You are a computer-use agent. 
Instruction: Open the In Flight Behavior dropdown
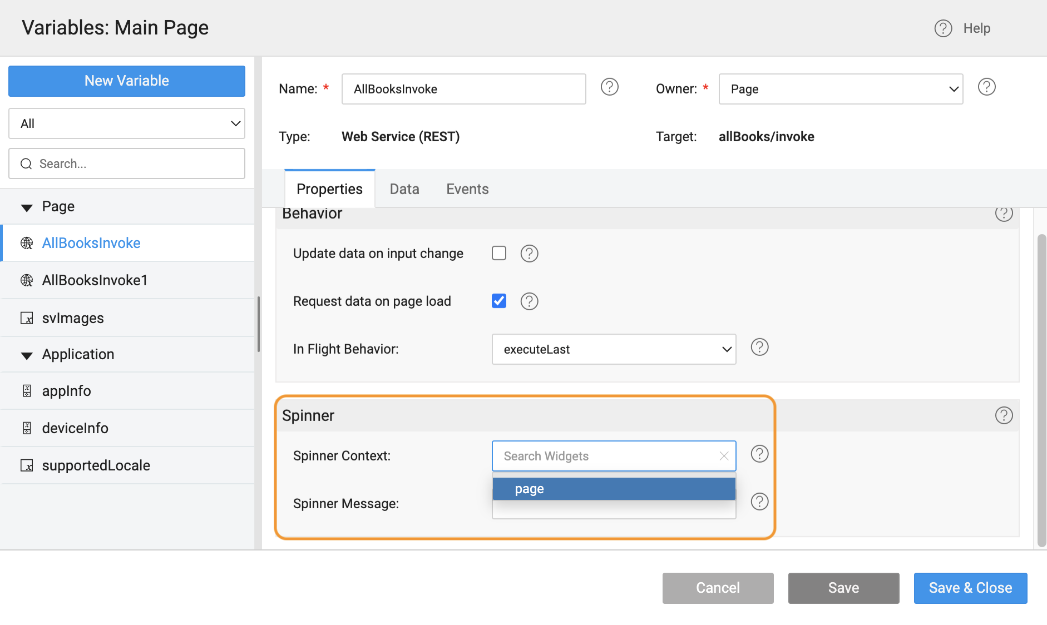726,349
